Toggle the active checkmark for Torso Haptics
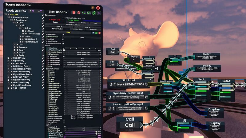This screenshot has width=246, height=138. (x=43, y=34)
